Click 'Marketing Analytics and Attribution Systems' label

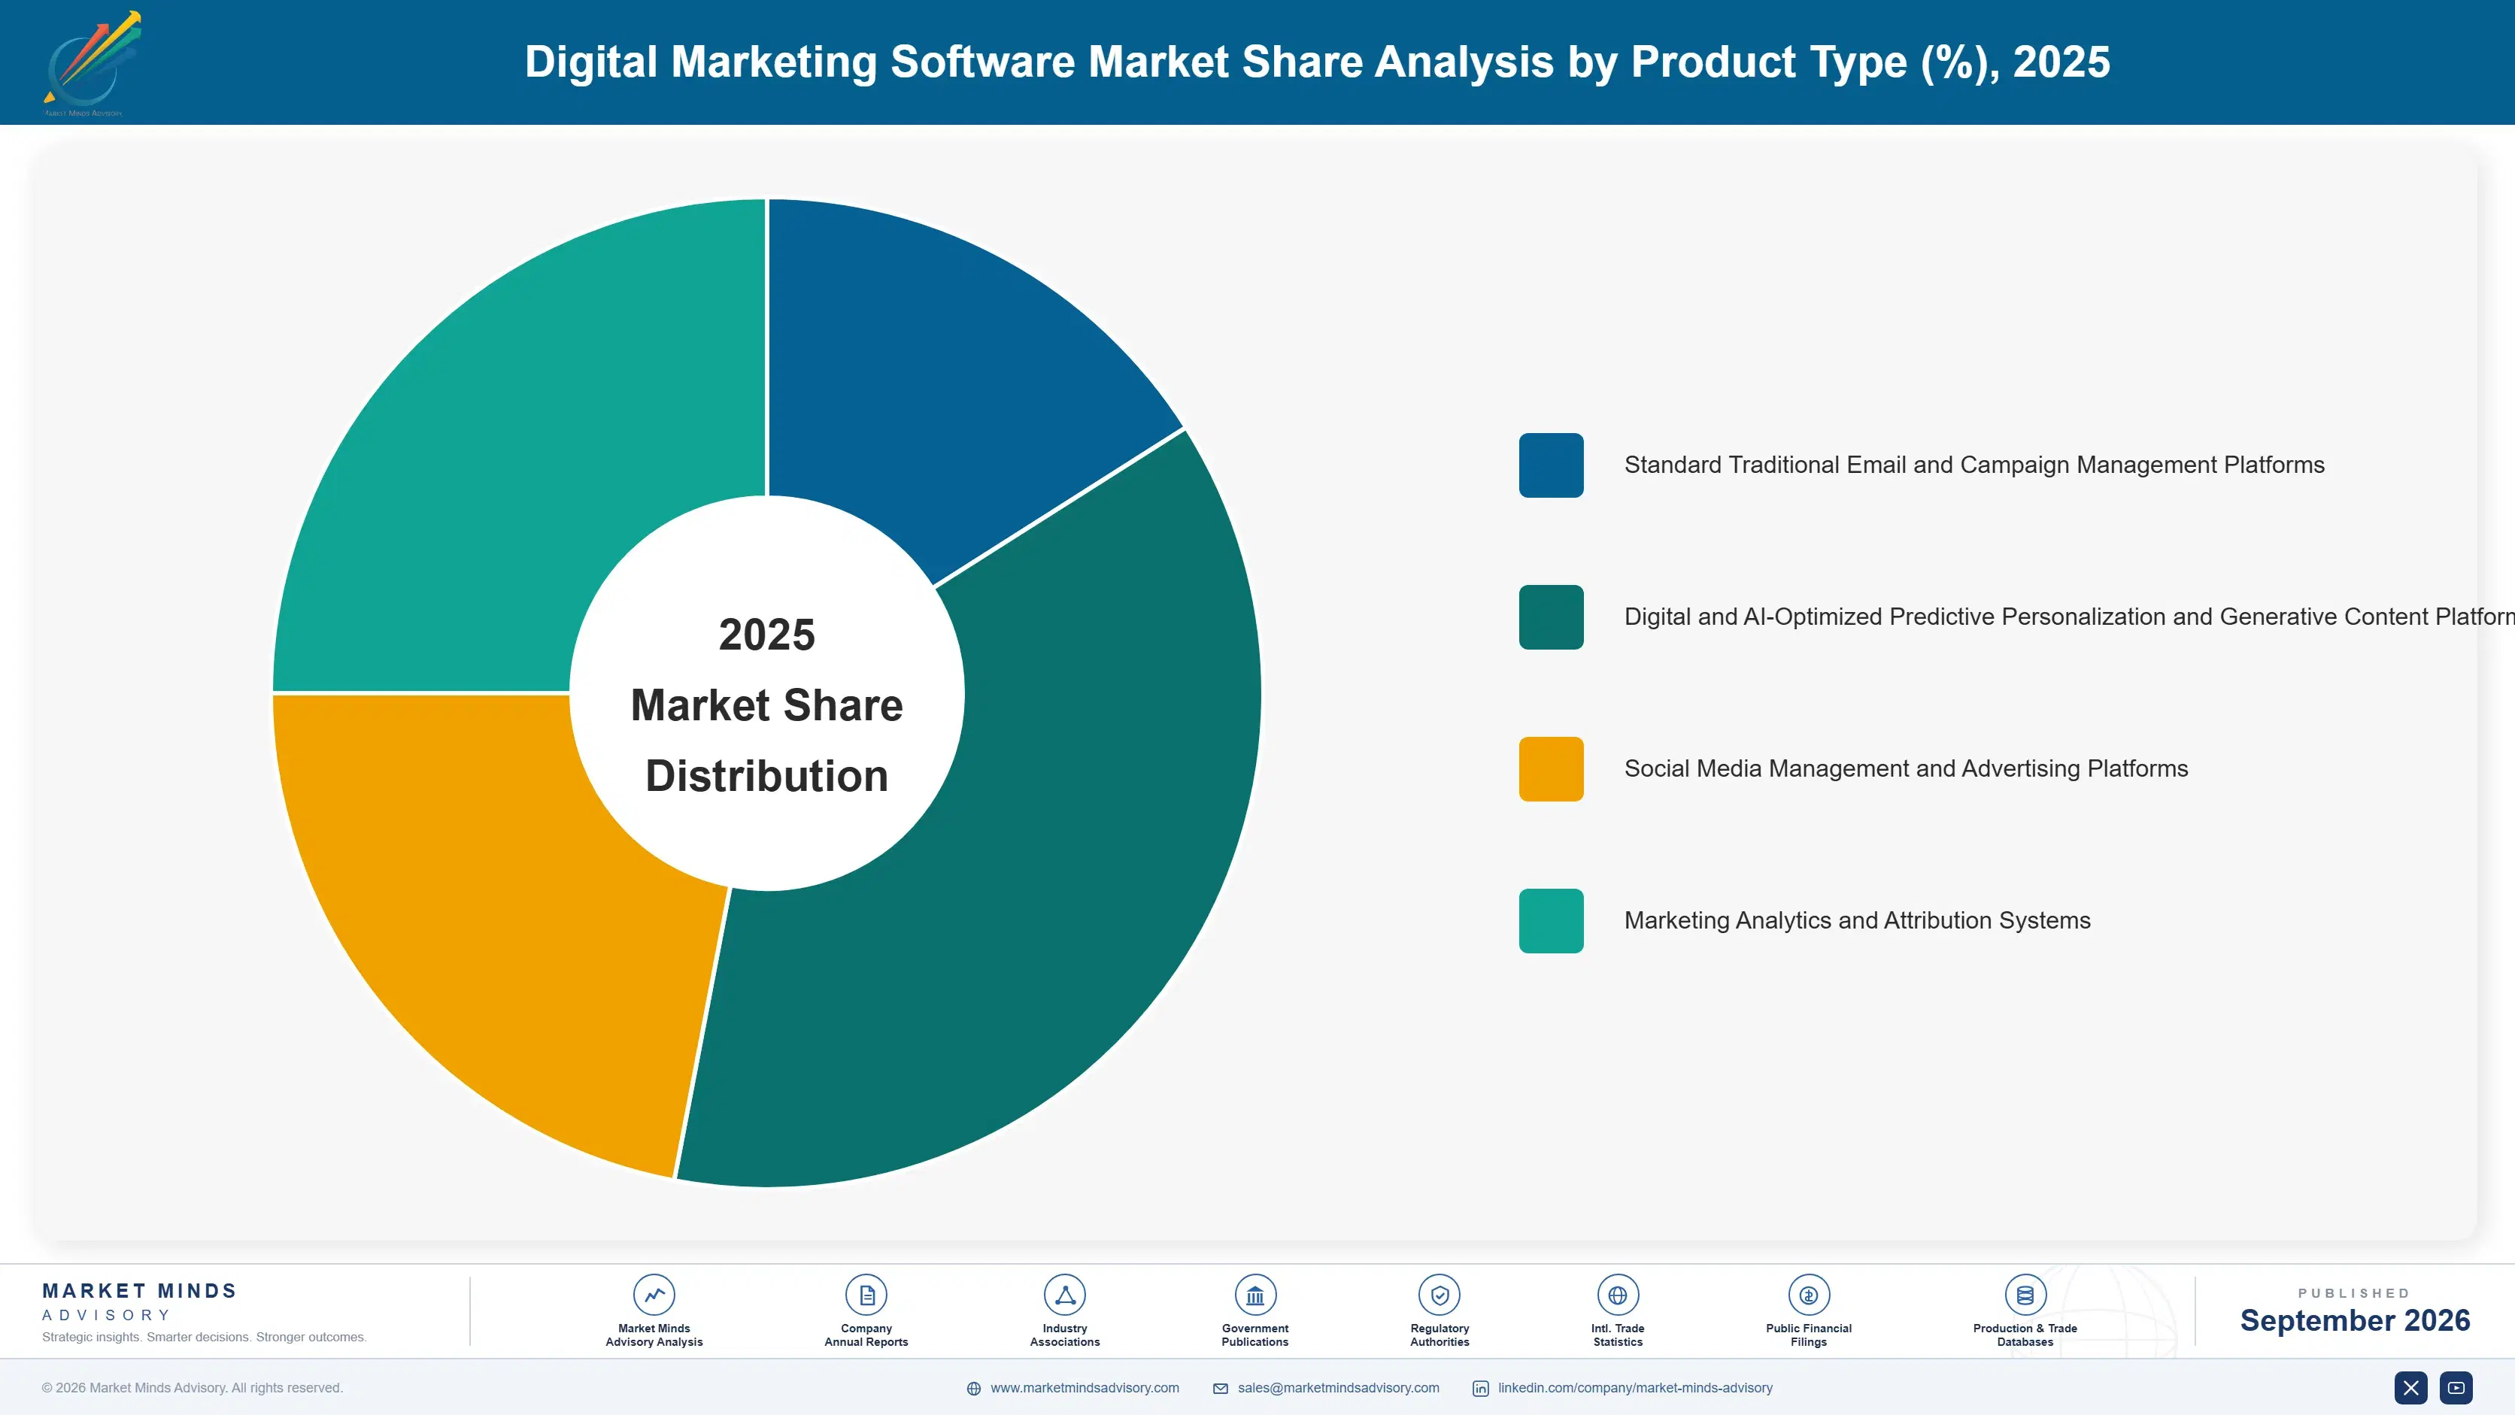click(1857, 920)
